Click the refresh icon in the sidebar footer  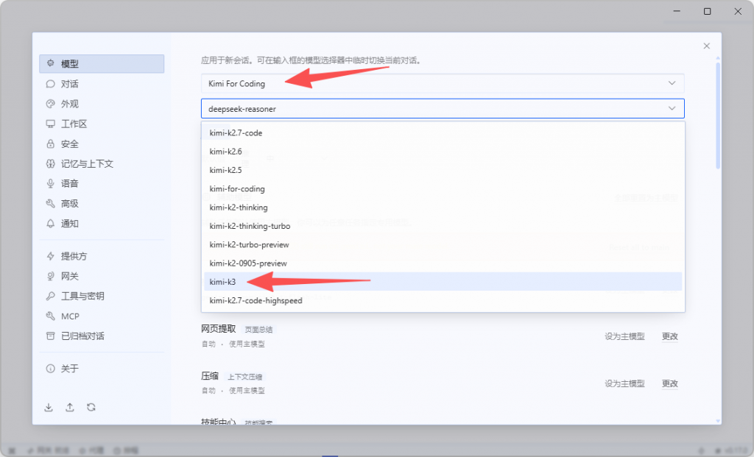coord(91,408)
